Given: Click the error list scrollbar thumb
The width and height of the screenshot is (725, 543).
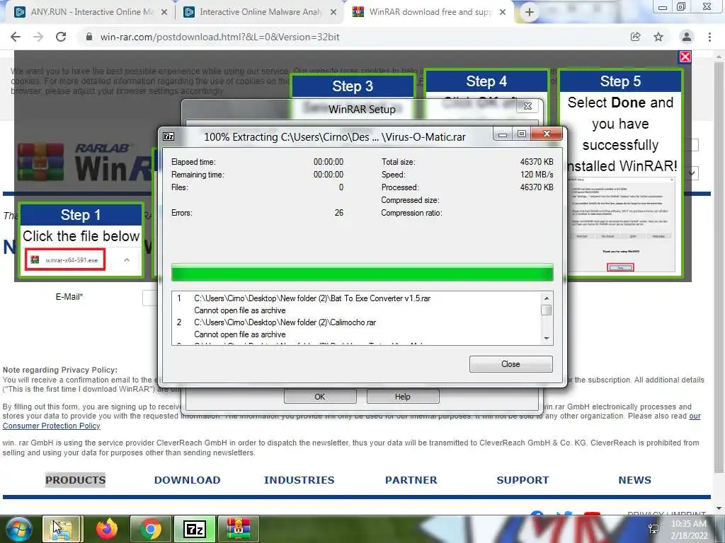Looking at the screenshot, I should click(547, 310).
